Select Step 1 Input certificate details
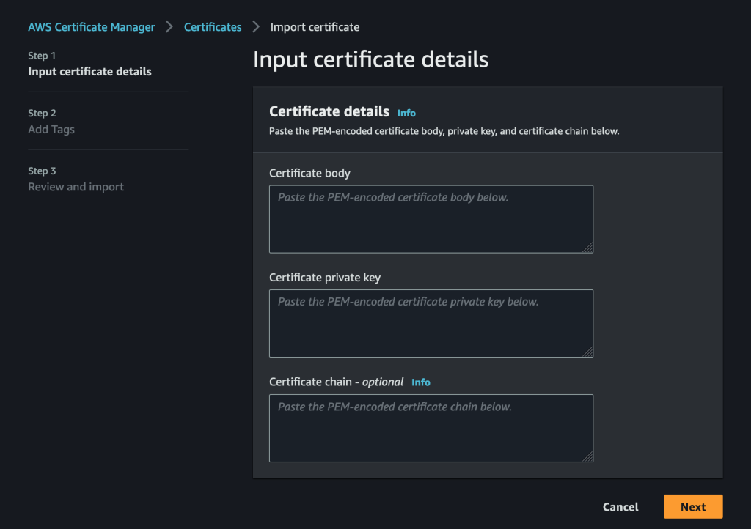Viewport: 751px width, 529px height. 89,71
